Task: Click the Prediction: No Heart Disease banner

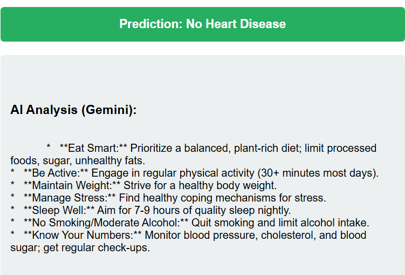Action: tap(203, 24)
